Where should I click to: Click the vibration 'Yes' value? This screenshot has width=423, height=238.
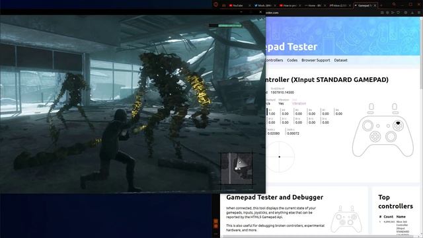point(281,103)
